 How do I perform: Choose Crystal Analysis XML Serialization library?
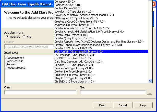tap(101, 32)
